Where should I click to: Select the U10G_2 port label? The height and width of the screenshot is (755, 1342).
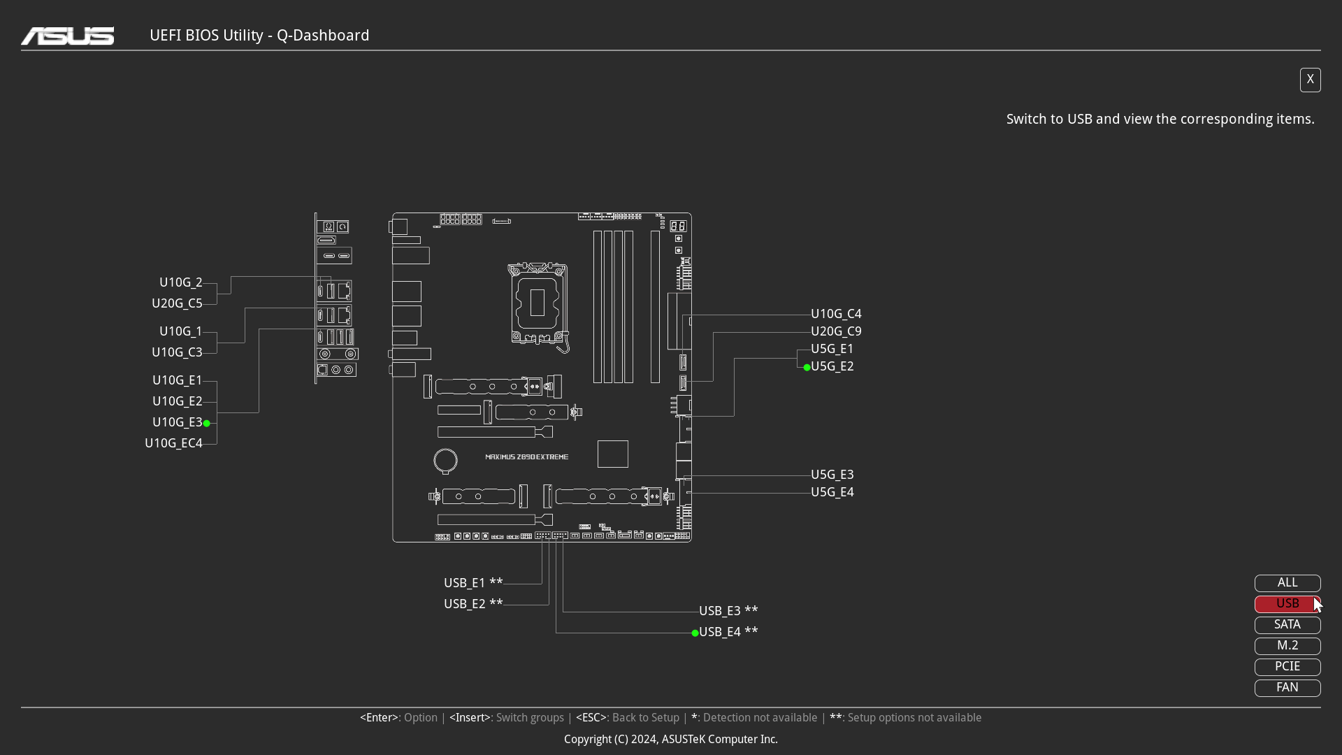[x=181, y=282]
